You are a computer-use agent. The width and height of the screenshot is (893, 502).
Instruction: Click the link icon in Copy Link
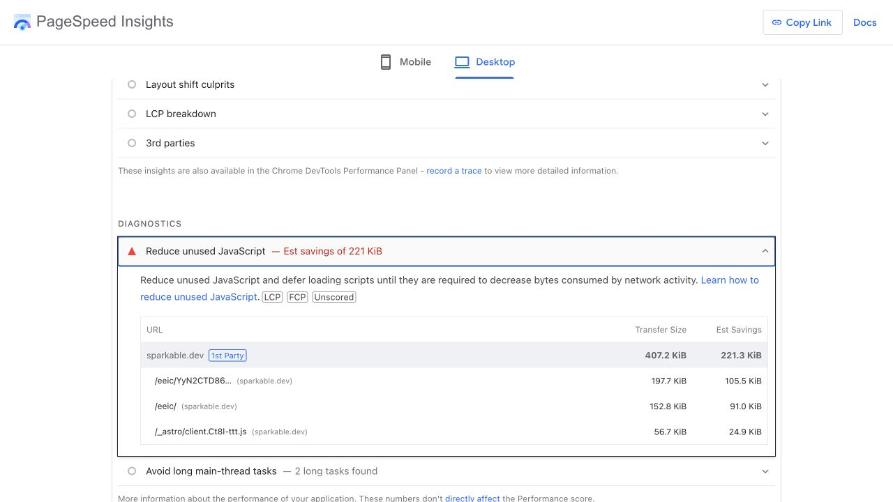coord(776,22)
